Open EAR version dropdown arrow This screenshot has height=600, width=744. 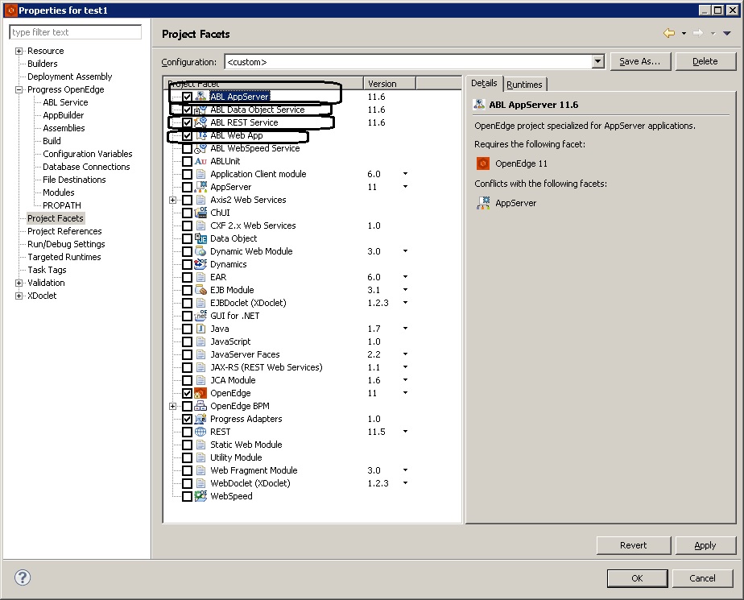coord(405,277)
